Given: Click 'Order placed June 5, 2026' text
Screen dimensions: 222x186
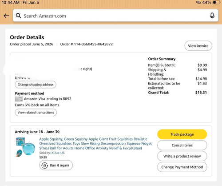Looking at the screenshot, I should click(x=32, y=44).
